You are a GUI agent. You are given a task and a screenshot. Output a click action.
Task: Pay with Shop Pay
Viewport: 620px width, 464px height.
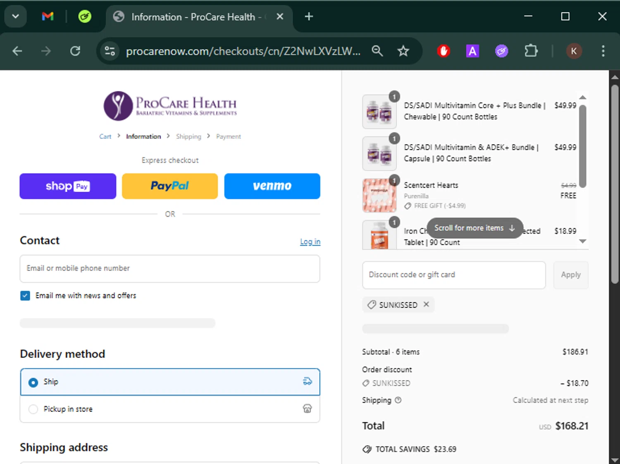68,186
